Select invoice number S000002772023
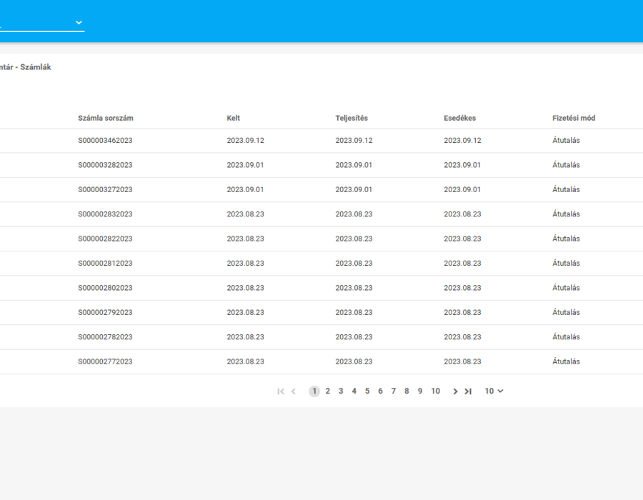 tap(106, 361)
